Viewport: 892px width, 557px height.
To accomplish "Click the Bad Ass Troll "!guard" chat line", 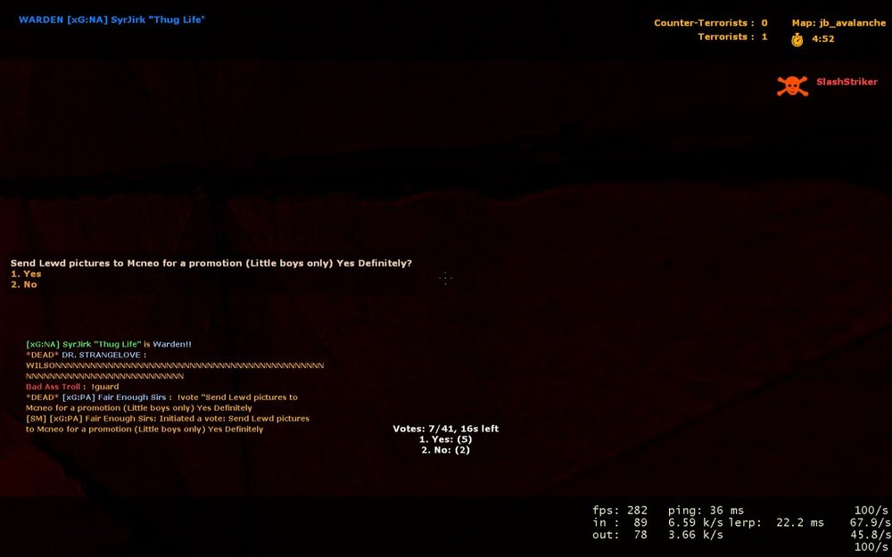I will (72, 387).
